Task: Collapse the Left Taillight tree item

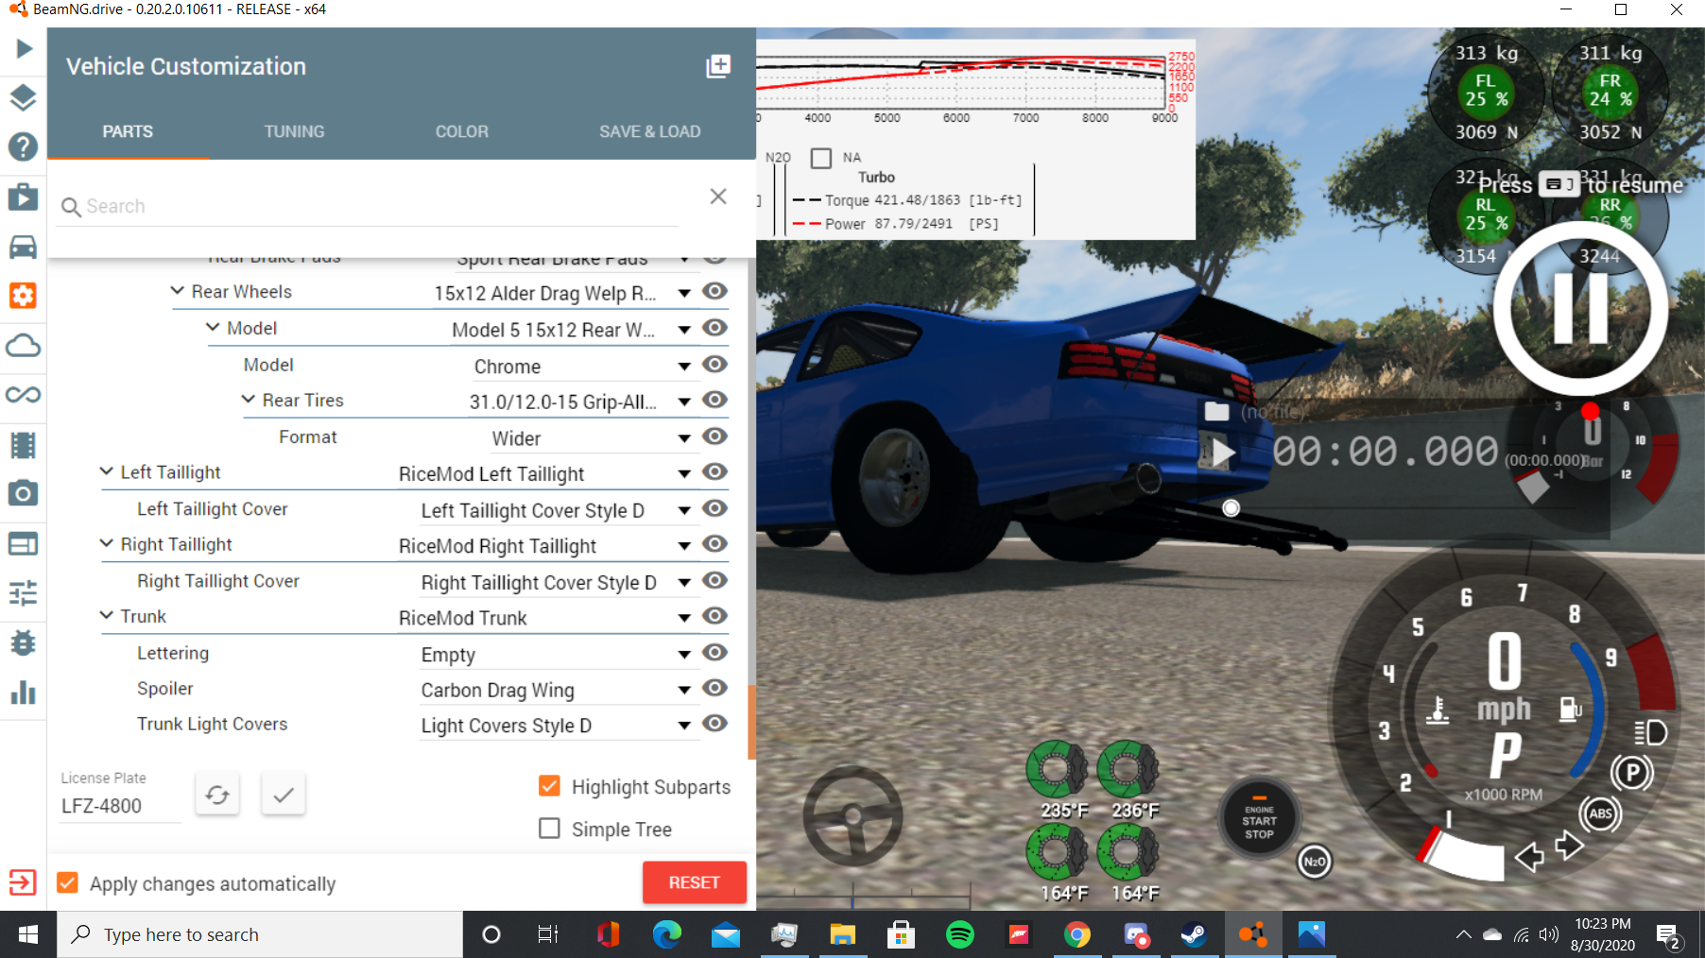Action: coord(107,471)
